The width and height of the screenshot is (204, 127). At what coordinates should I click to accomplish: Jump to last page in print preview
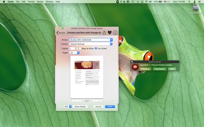point(99,101)
